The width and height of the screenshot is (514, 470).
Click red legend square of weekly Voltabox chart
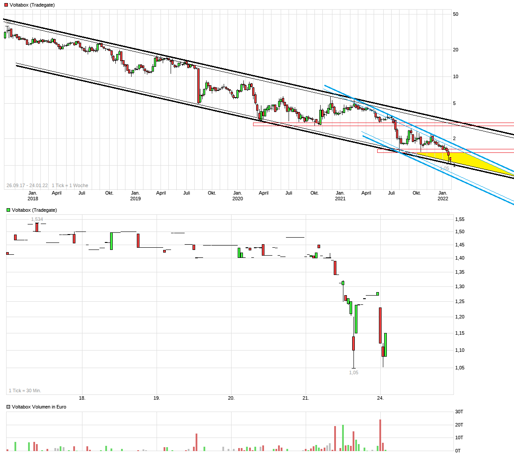point(7,5)
